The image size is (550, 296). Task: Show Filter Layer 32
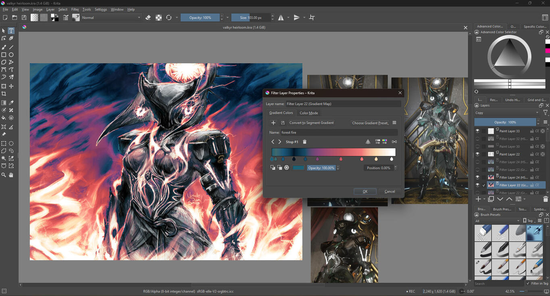(x=477, y=139)
